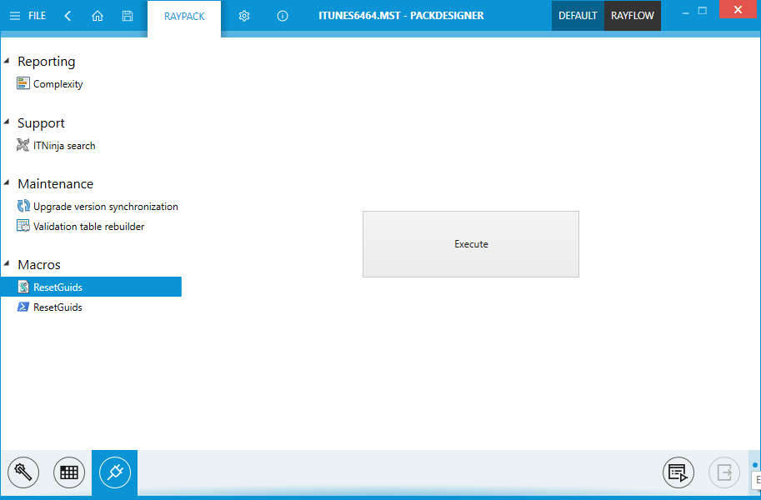Open the tables grid view icon
761x500 pixels.
pos(69,473)
